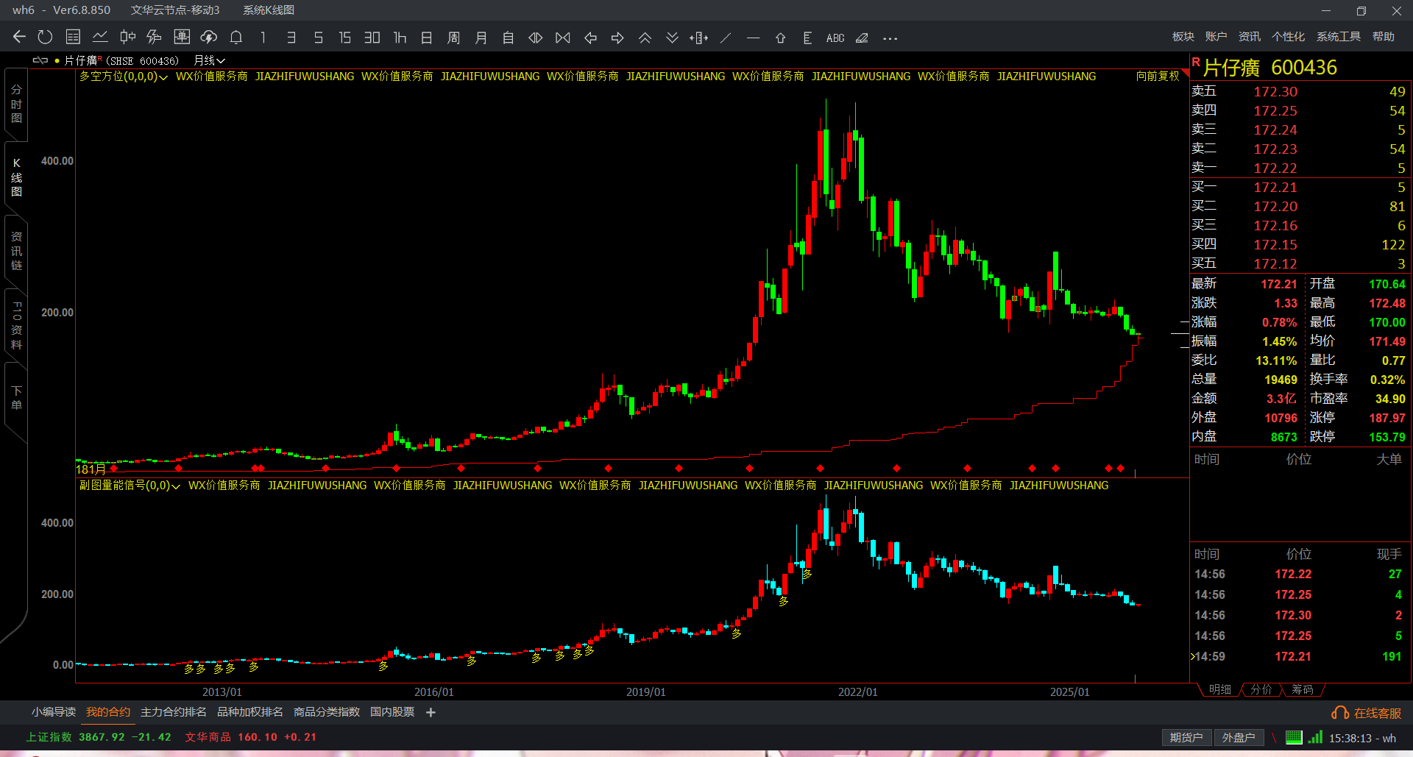Screen dimensions: 1413x757
Task: Click the back arrow in the toolbar
Action: (x=20, y=38)
